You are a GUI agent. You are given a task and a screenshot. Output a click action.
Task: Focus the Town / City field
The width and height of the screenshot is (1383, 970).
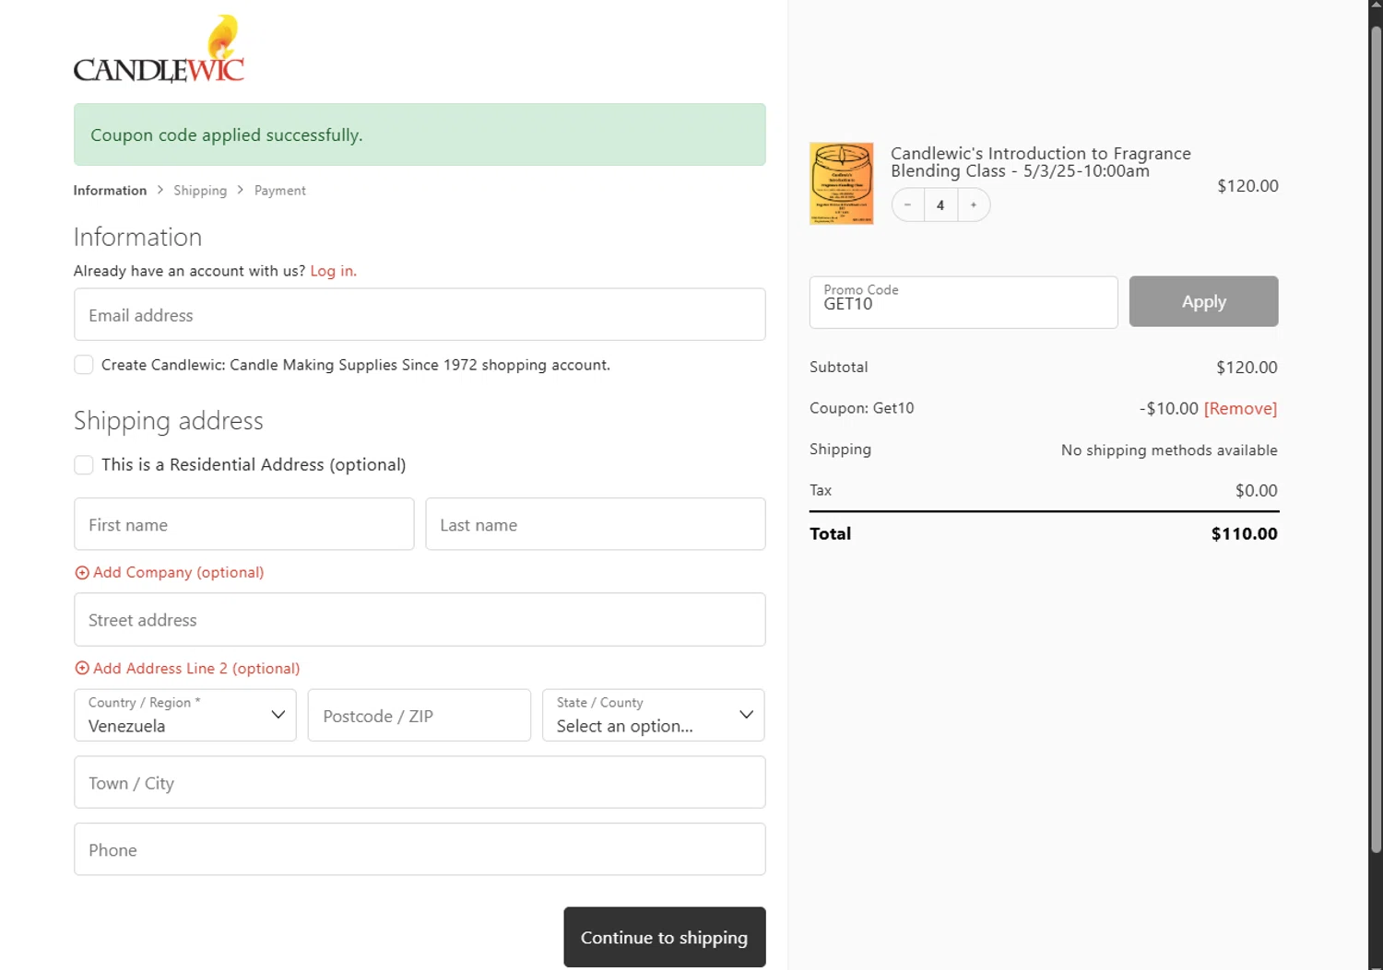tap(420, 782)
